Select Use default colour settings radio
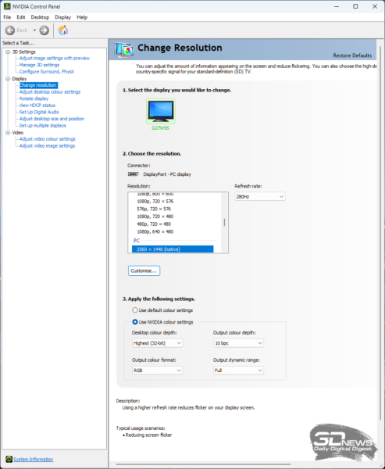Screen dimensions: 385x469 (x=135, y=310)
